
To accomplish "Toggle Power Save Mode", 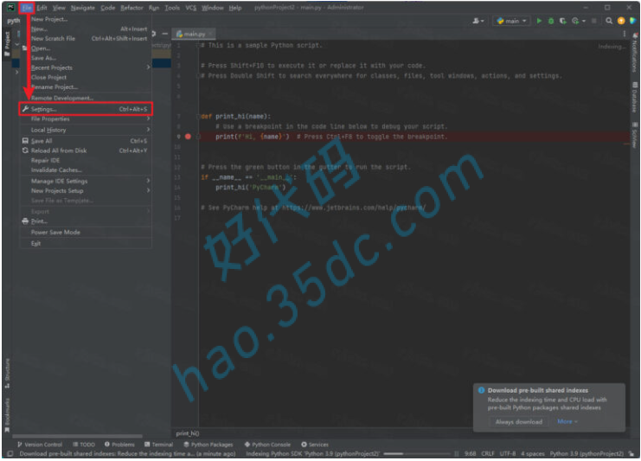I will (x=86, y=232).
